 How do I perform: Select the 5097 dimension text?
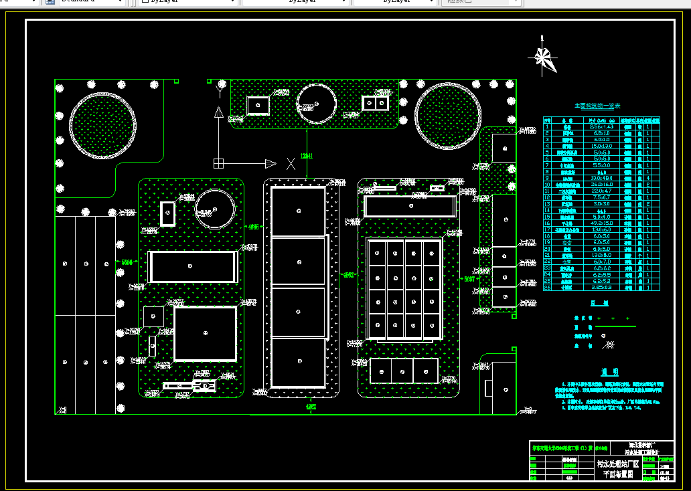coord(470,279)
